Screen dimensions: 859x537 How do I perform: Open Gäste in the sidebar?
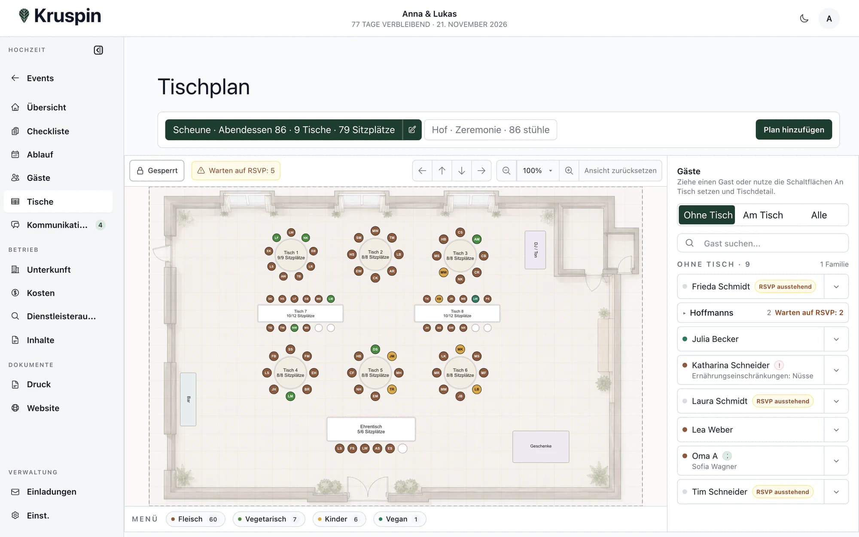tap(58, 178)
